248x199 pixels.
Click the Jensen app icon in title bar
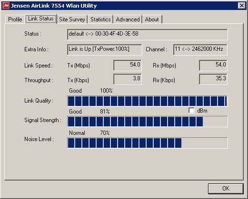point(6,6)
